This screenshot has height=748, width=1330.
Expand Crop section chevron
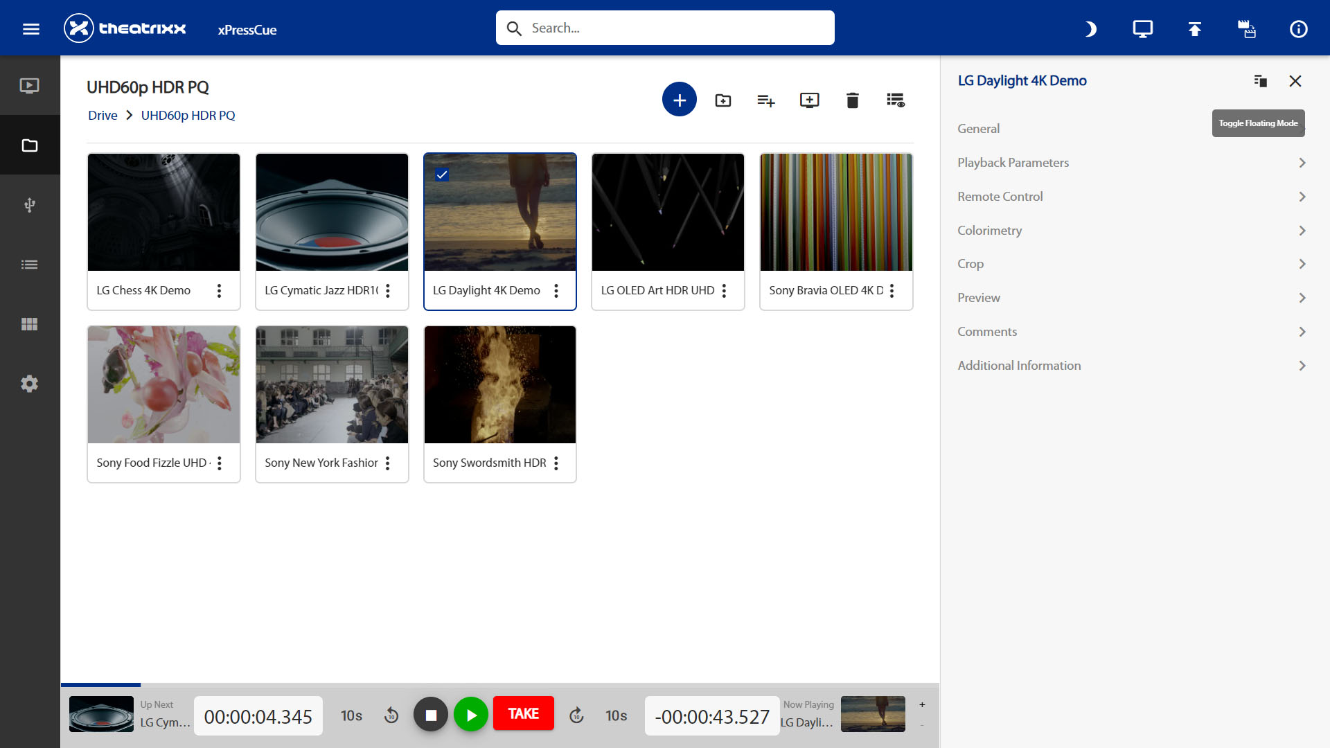tap(1302, 264)
